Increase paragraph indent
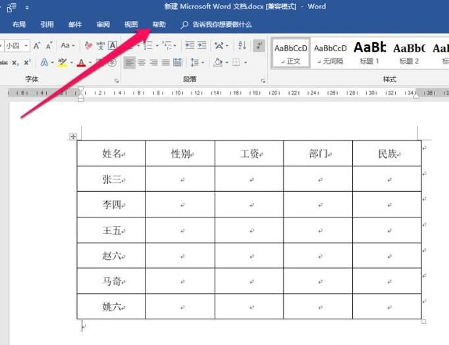Image resolution: width=449 pixels, height=345 pixels. tap(202, 45)
